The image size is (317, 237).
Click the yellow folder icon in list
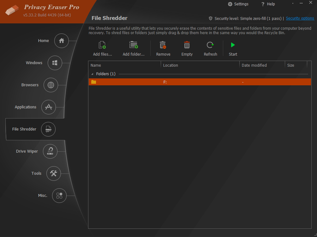click(x=93, y=82)
